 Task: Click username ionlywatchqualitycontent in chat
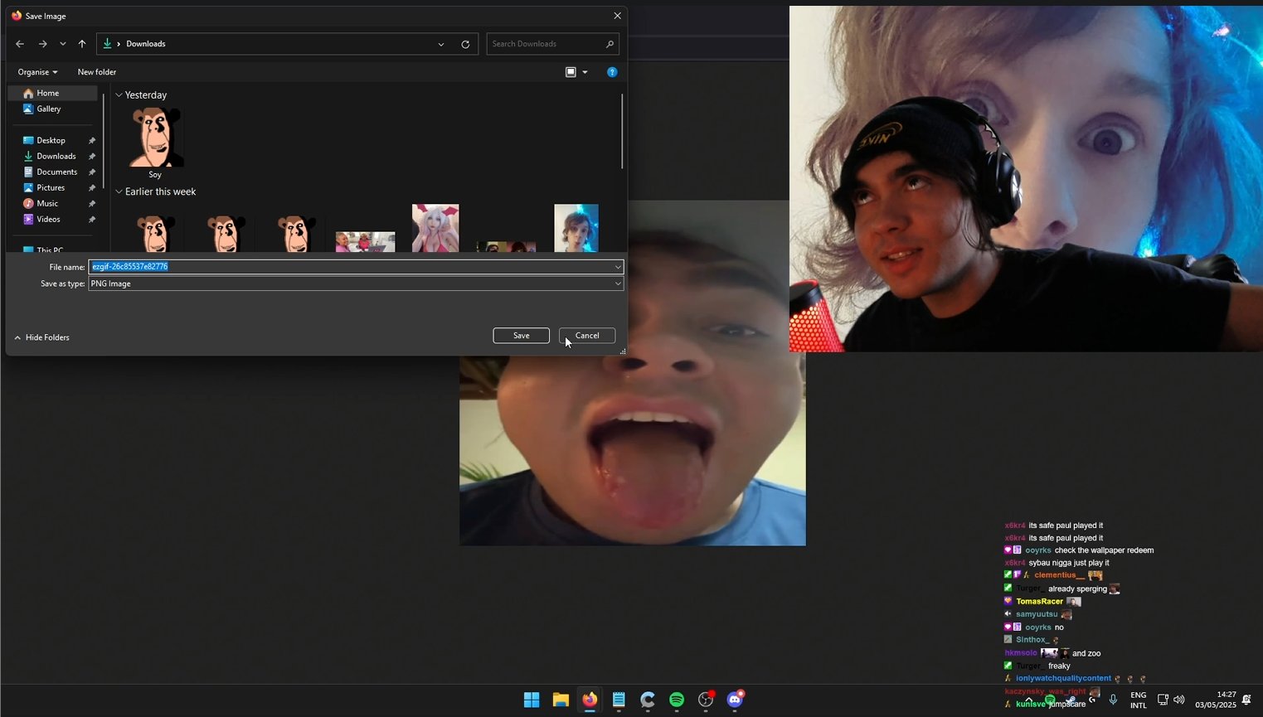click(1063, 678)
